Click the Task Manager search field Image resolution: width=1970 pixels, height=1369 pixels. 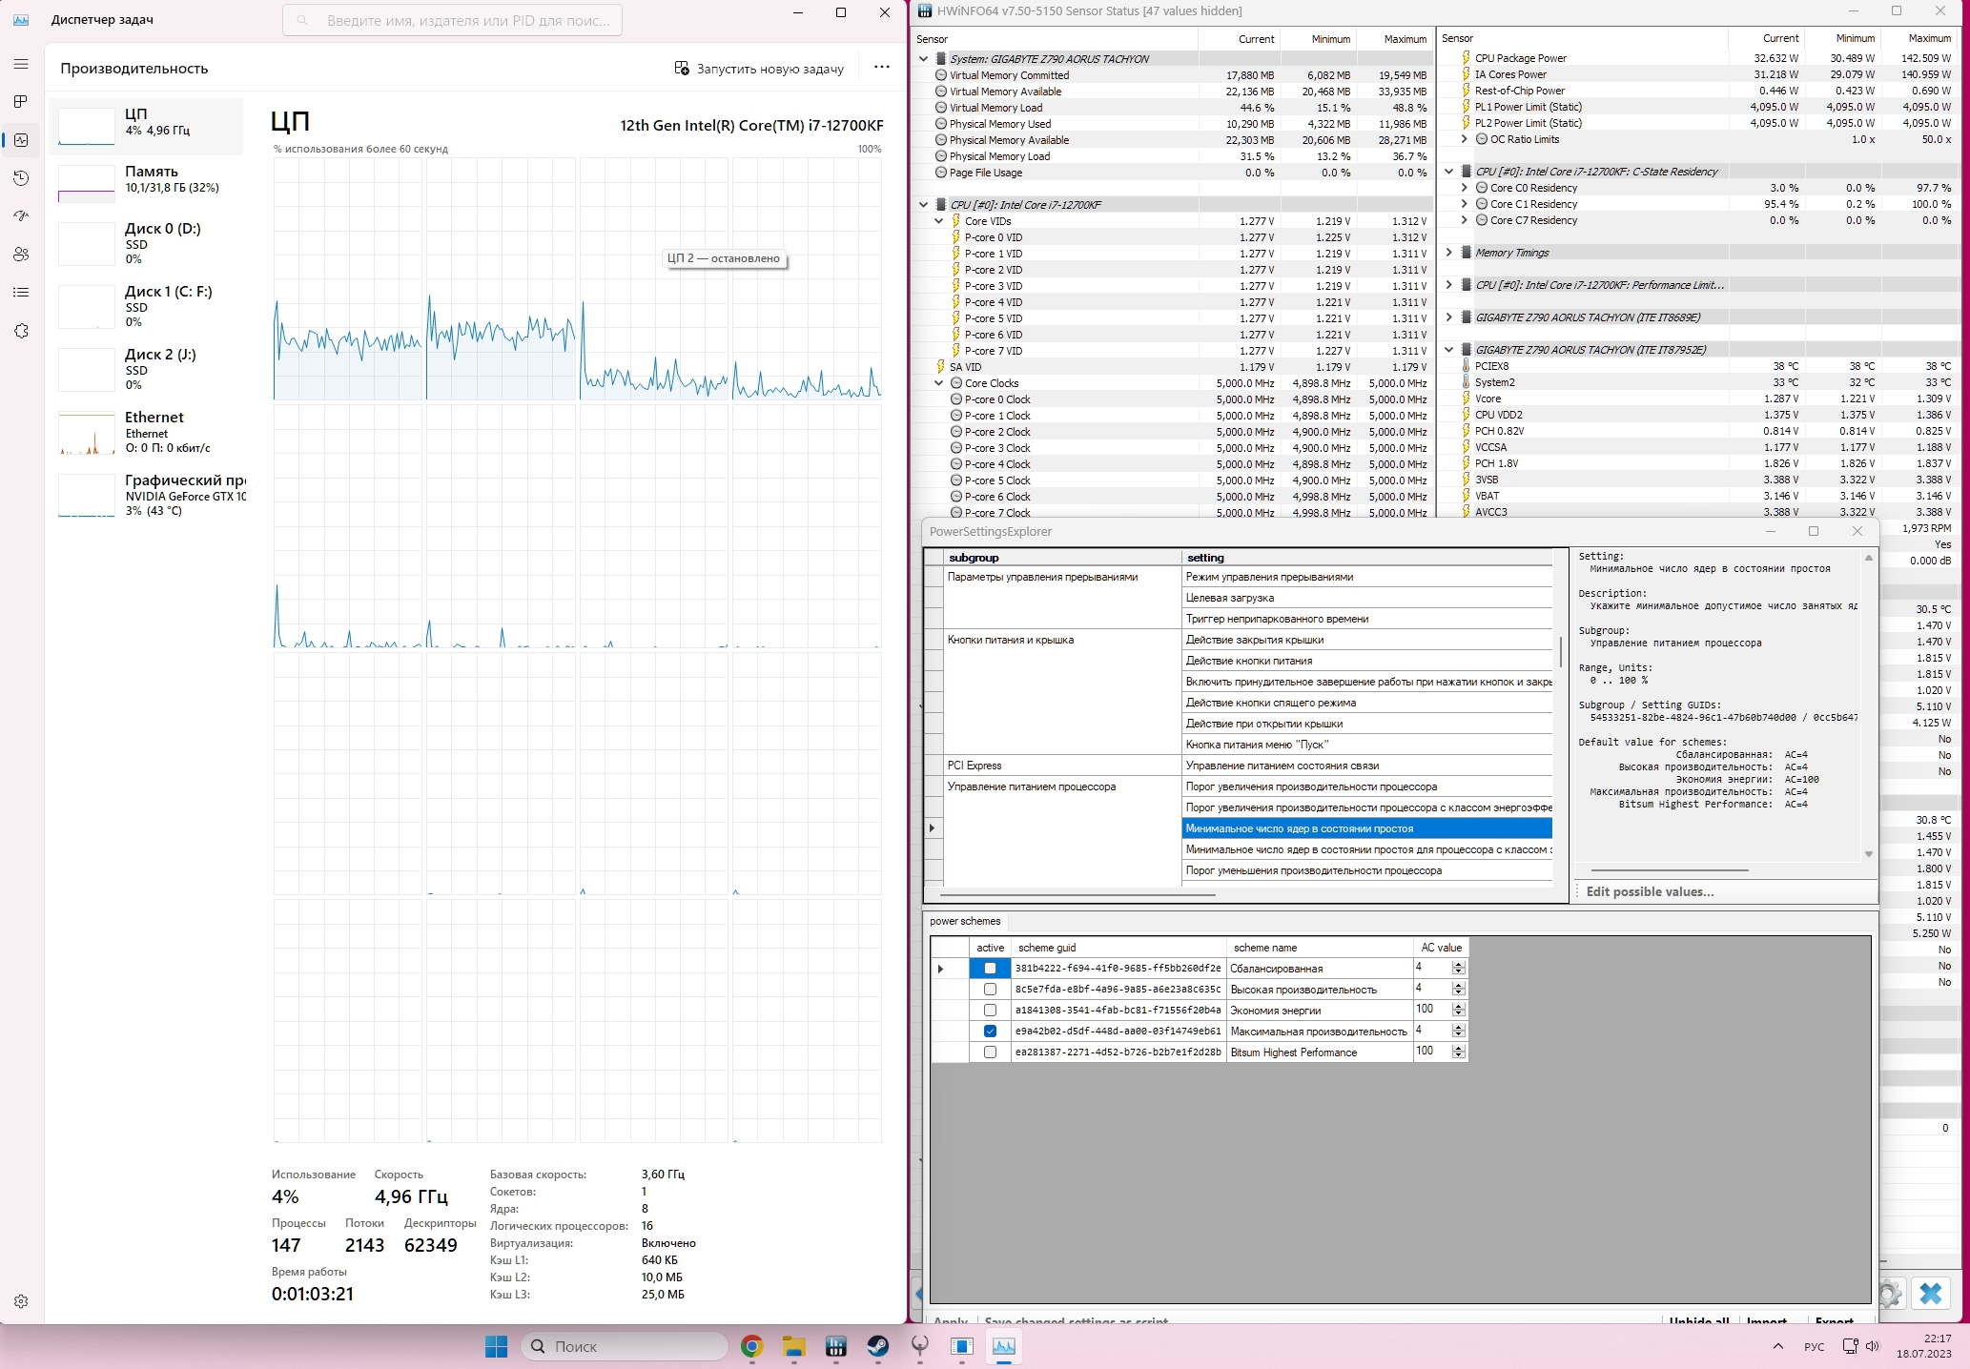click(453, 20)
